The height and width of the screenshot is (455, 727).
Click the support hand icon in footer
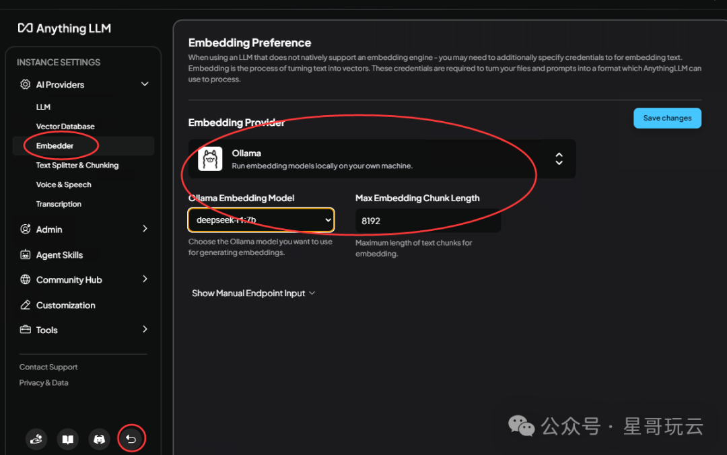[36, 439]
